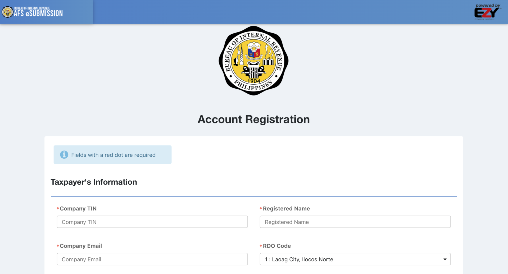Click the 'Taxpayer's Information' section heading
This screenshot has width=508, height=274.
click(94, 182)
